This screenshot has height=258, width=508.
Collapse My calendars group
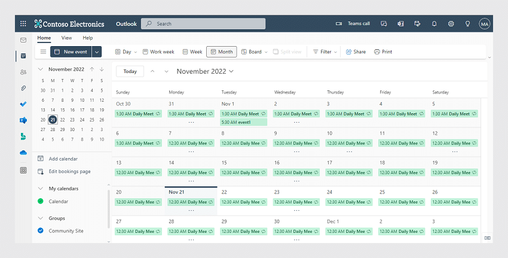pos(41,189)
